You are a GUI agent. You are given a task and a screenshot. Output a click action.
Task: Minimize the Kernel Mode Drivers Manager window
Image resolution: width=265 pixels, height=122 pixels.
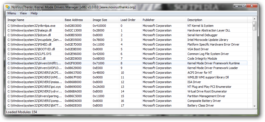[x=237, y=6]
